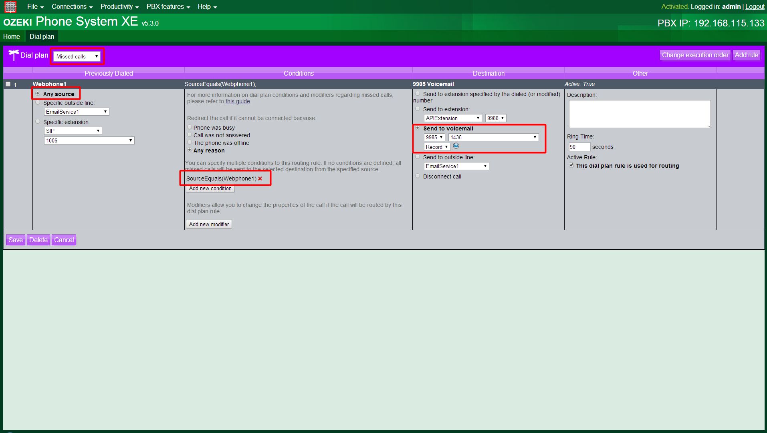Click Add rule button

[x=746, y=55]
